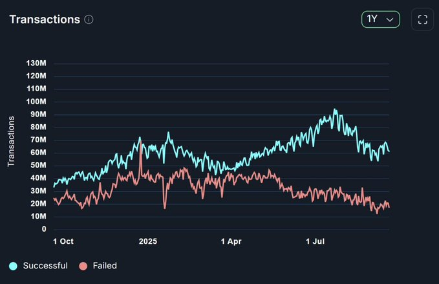
Task: Click the 130M y-axis label
Action: (x=36, y=63)
